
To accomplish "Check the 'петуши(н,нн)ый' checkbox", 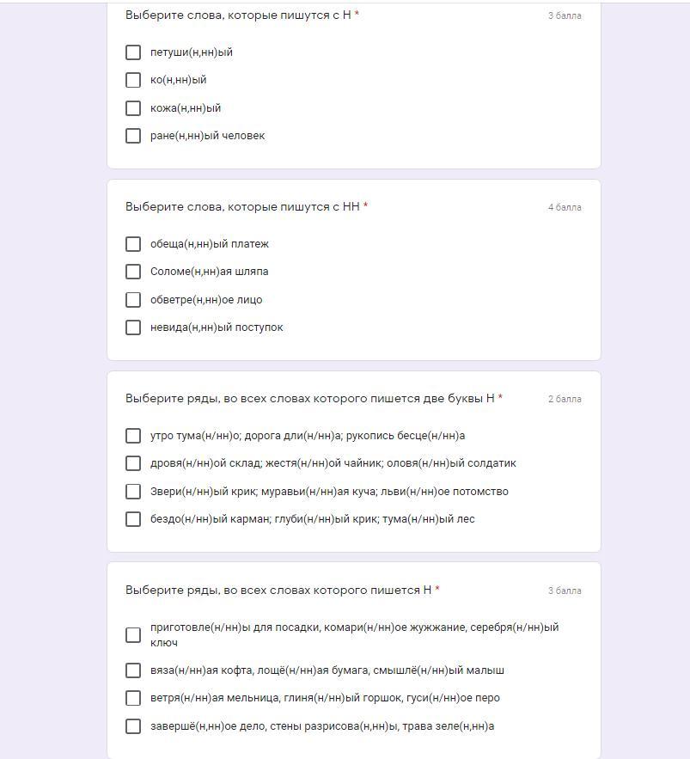I will point(133,52).
